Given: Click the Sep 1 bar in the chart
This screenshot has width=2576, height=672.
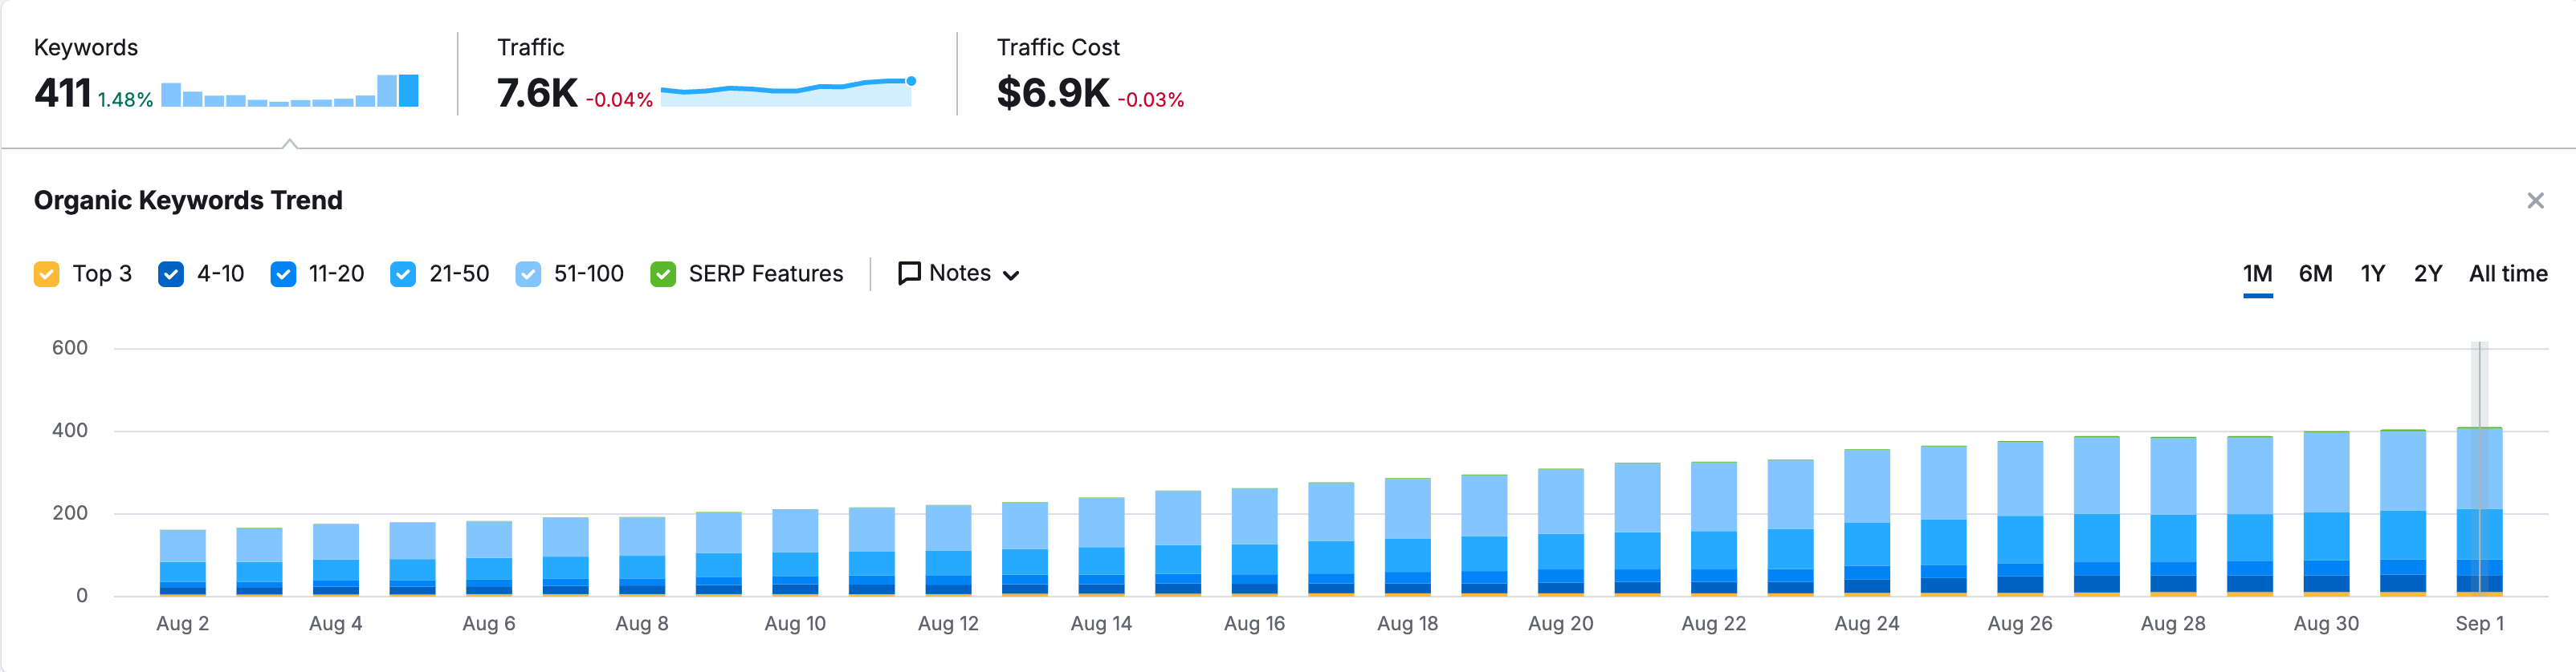Looking at the screenshot, I should tap(2479, 512).
